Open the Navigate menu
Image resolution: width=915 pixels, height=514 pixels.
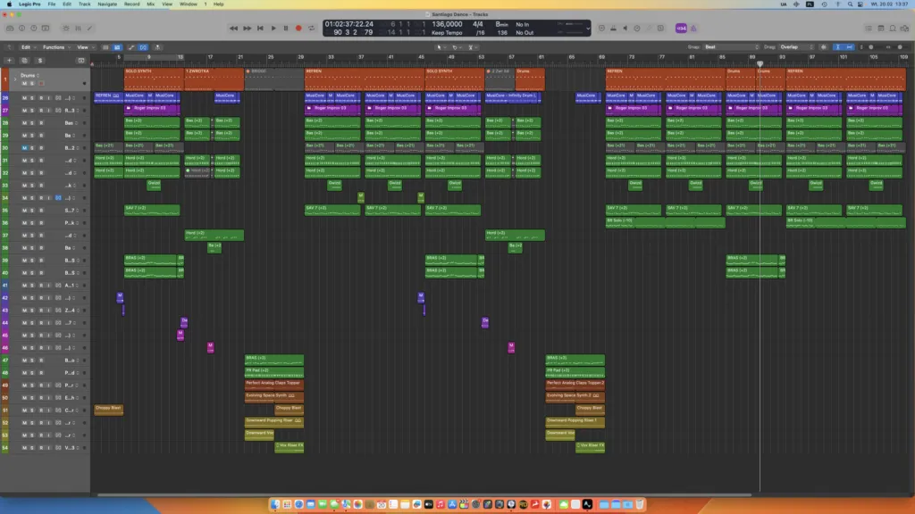pos(107,4)
